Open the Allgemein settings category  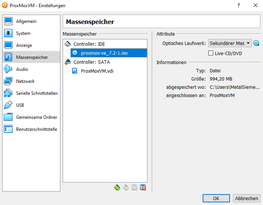[31, 21]
